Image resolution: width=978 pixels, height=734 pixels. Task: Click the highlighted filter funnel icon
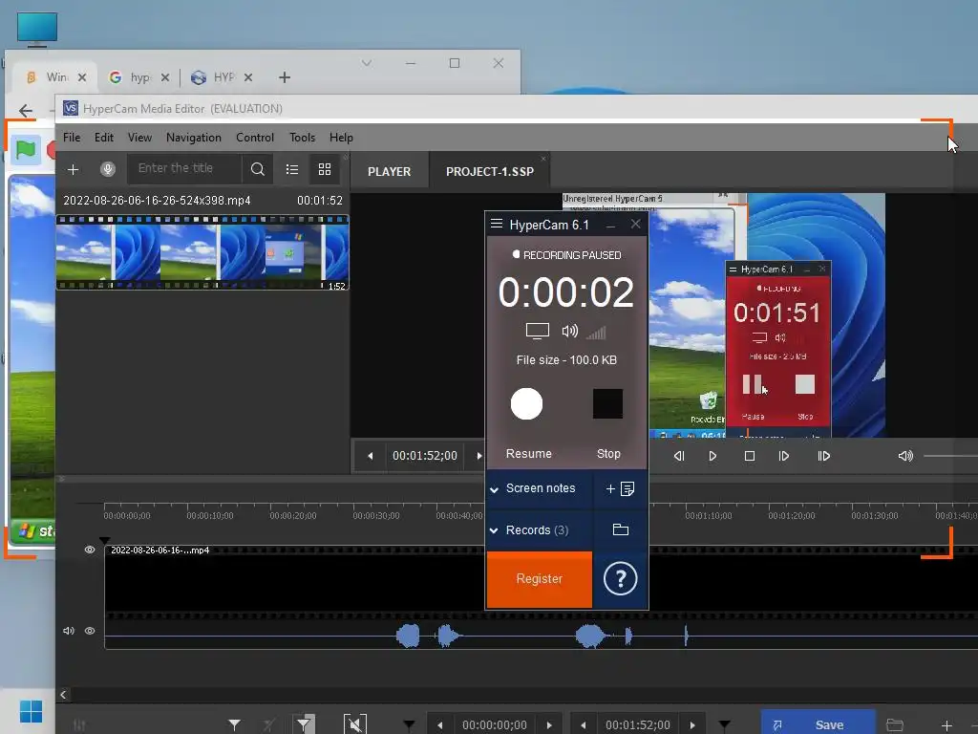pos(304,724)
